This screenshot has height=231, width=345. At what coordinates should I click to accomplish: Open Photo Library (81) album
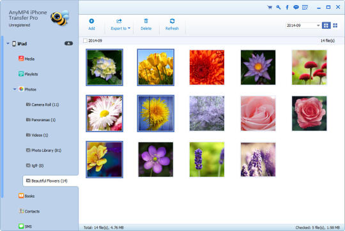coord(43,151)
